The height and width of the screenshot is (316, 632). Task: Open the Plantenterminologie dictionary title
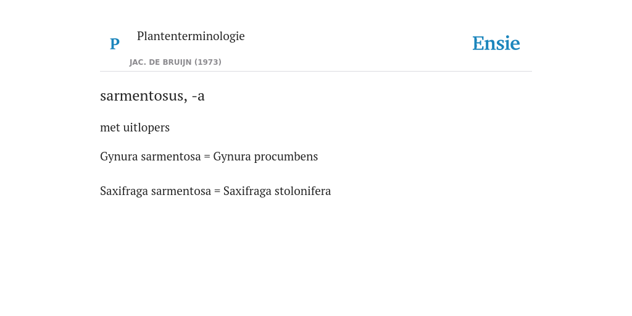pos(191,36)
